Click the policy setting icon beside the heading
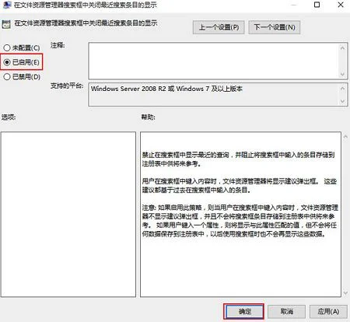Viewport: 350px width, 322px height. point(6,24)
